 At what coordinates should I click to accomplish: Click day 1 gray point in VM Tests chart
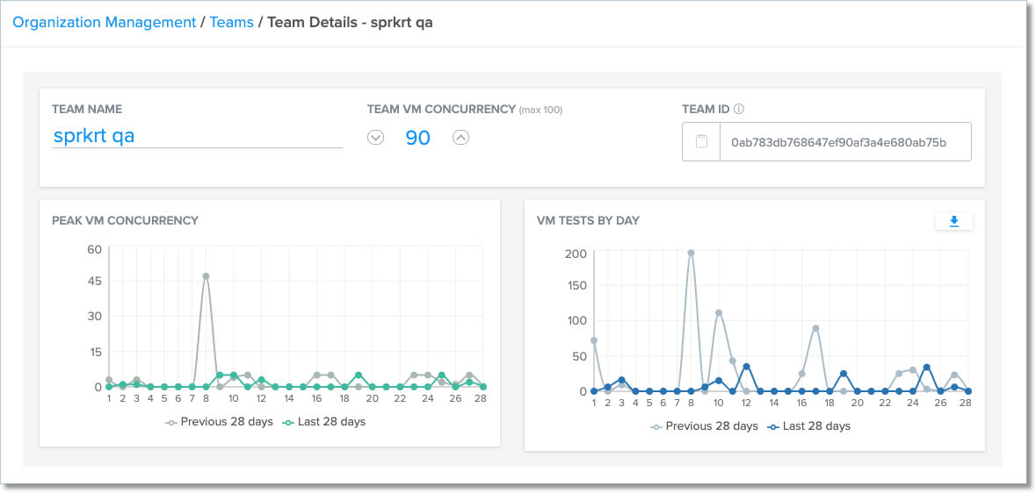[594, 340]
